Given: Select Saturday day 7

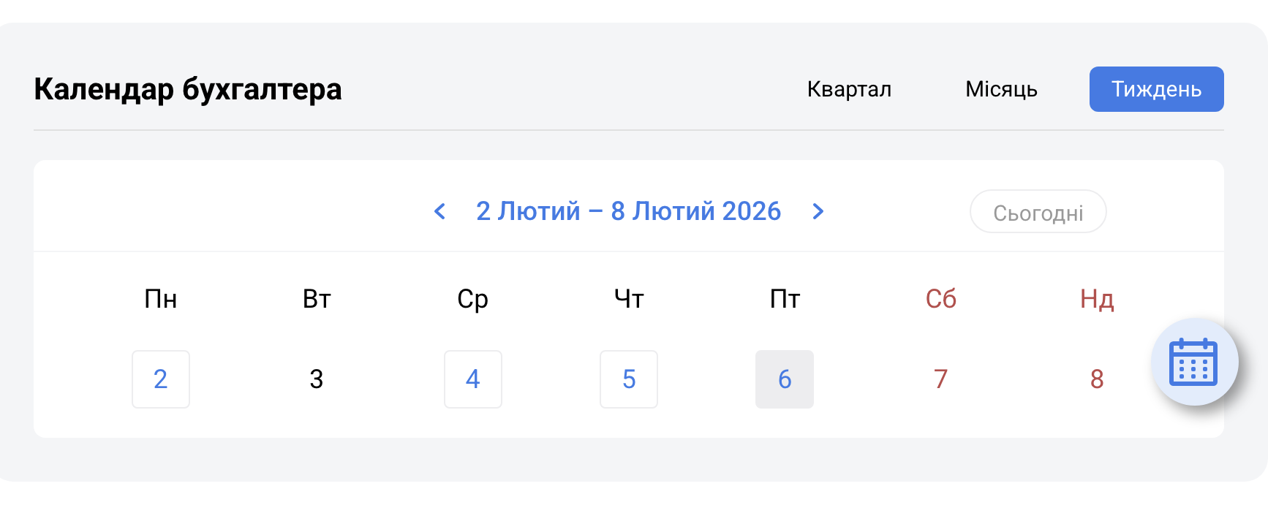Looking at the screenshot, I should pyautogui.click(x=940, y=379).
